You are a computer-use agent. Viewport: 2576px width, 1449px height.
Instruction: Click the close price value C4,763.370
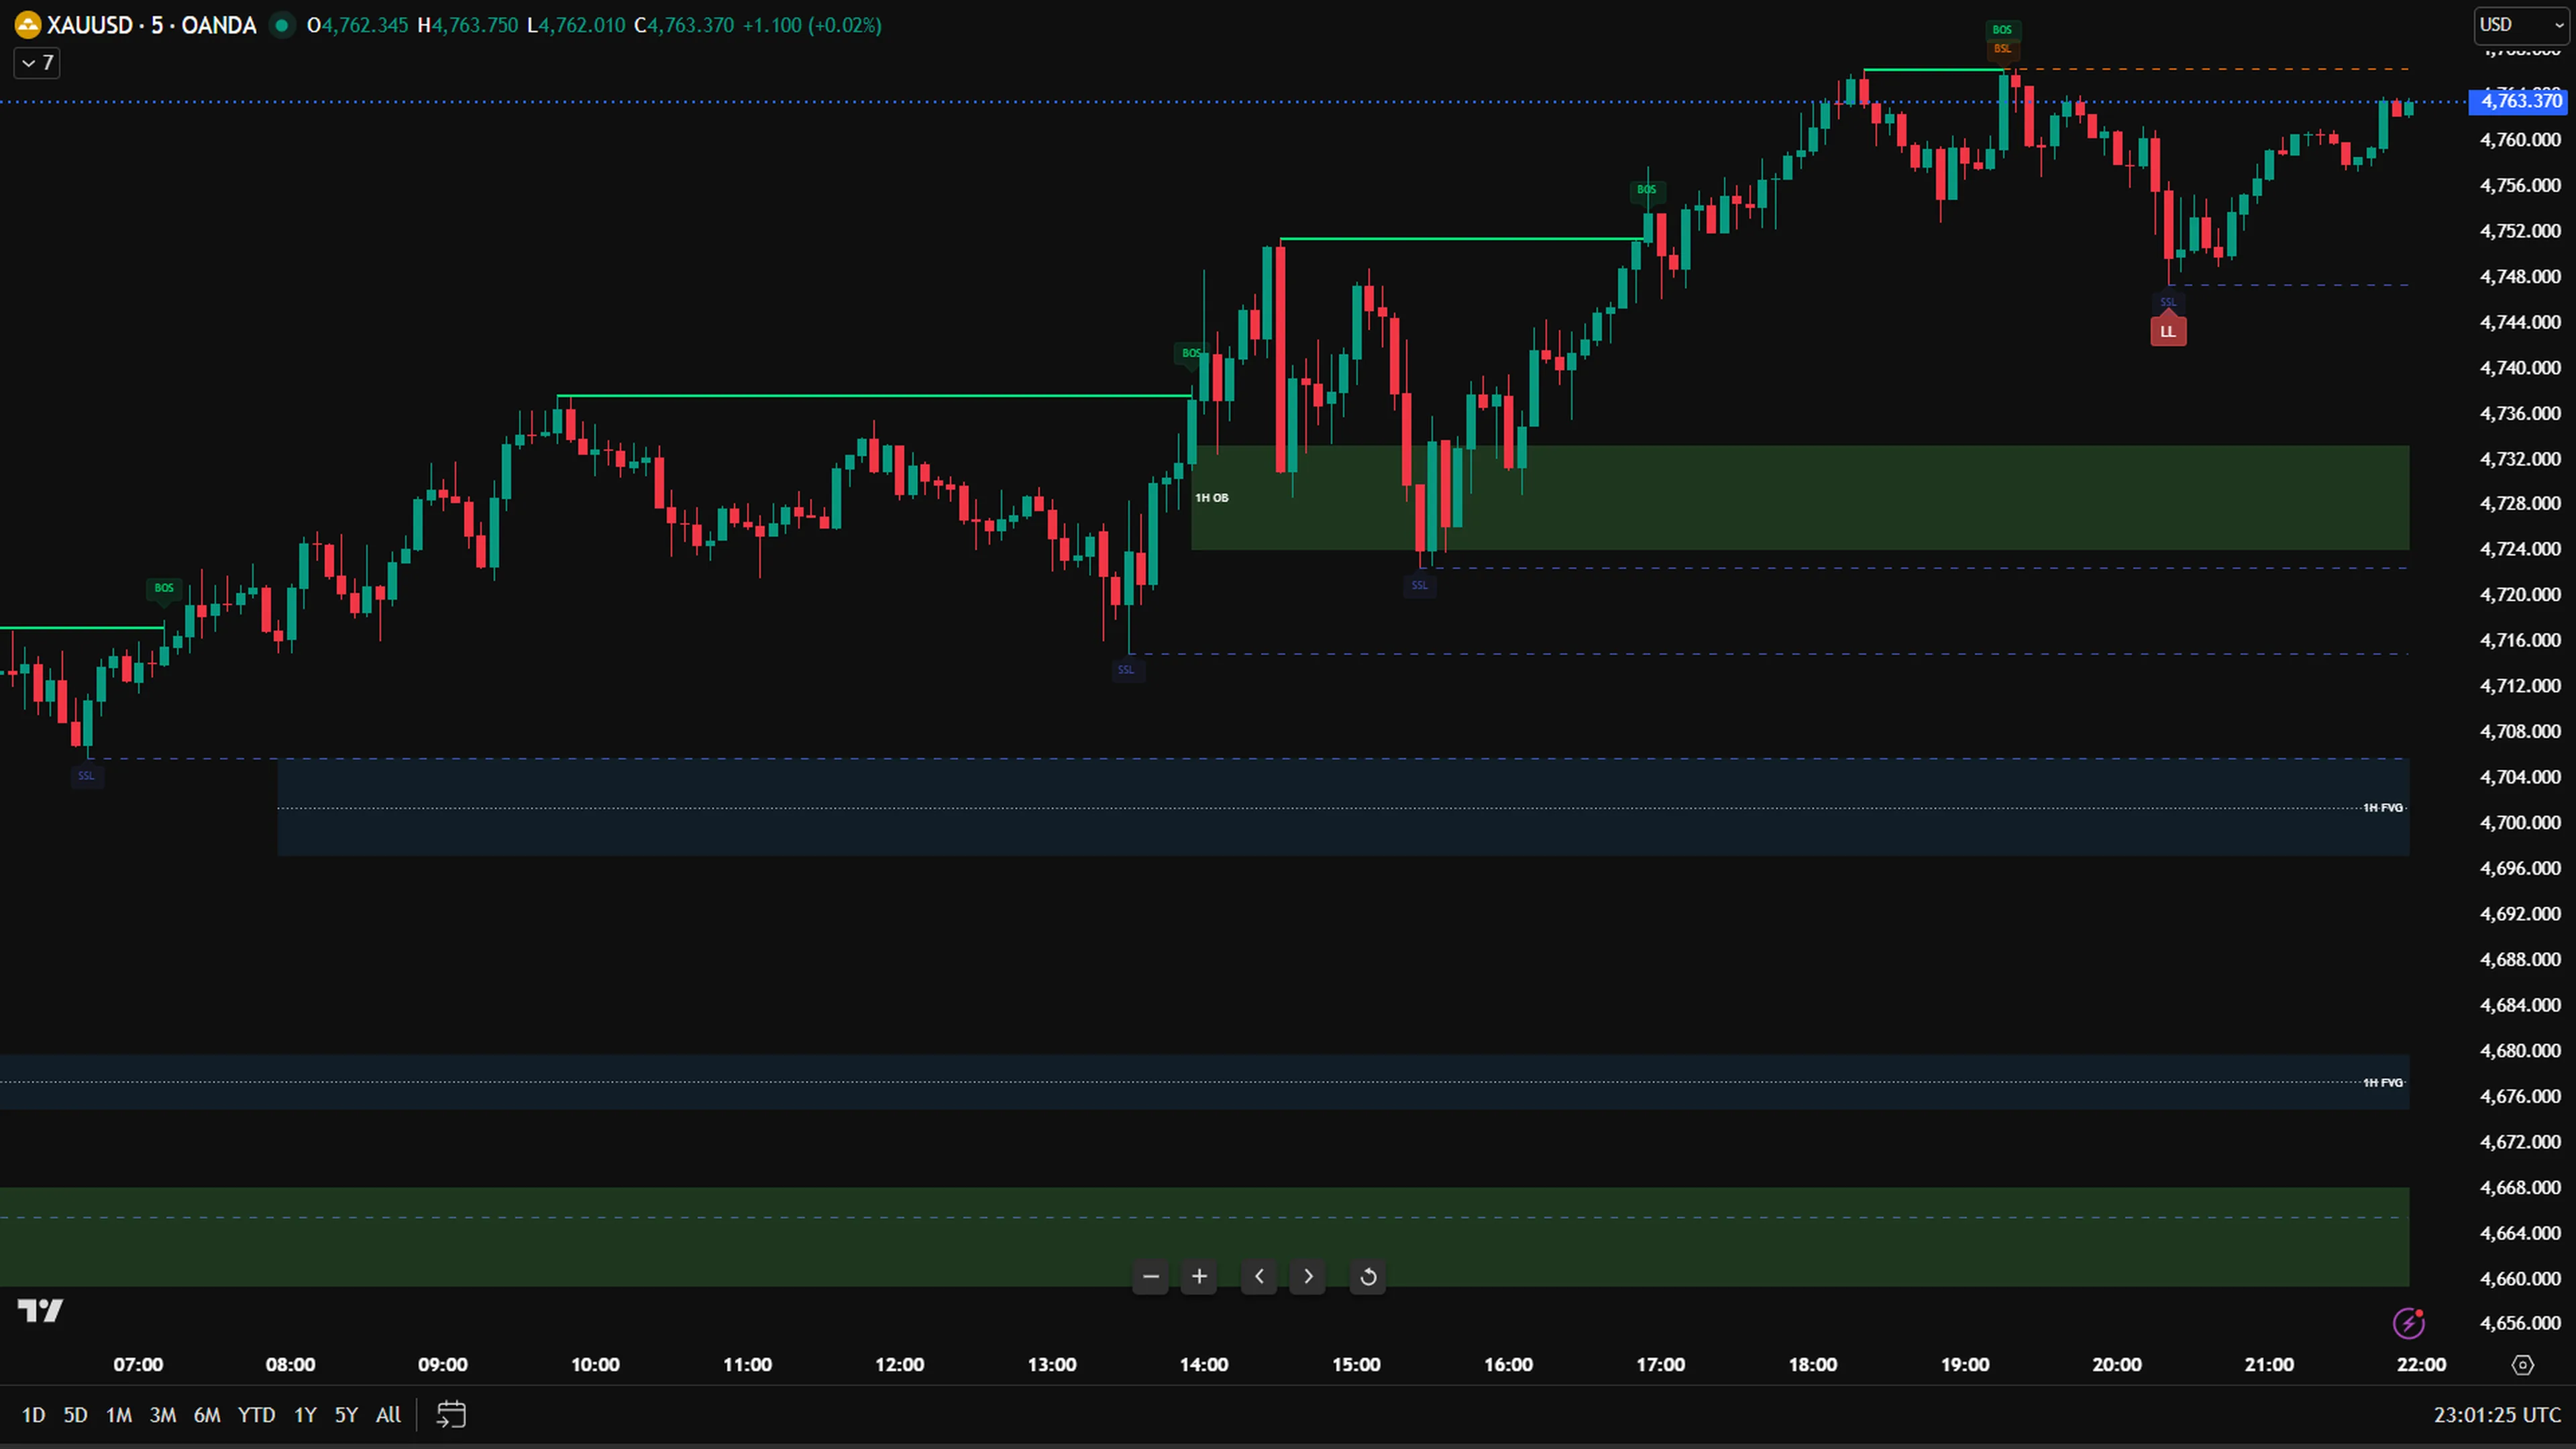pos(684,25)
